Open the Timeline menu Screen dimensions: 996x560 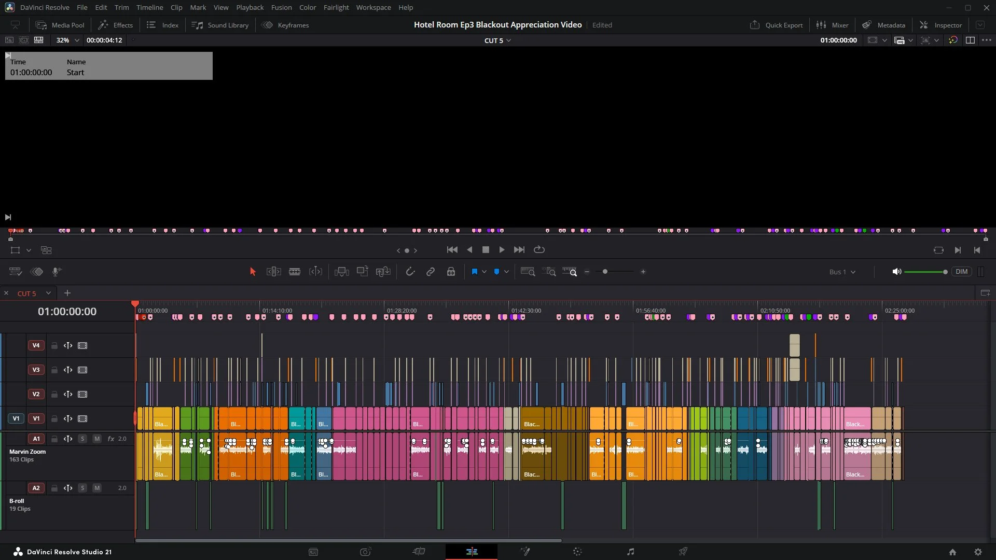click(x=149, y=8)
